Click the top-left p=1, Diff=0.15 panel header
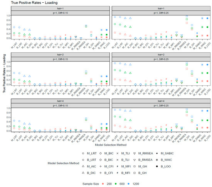The width and height of the screenshot is (212, 187). 60,13
